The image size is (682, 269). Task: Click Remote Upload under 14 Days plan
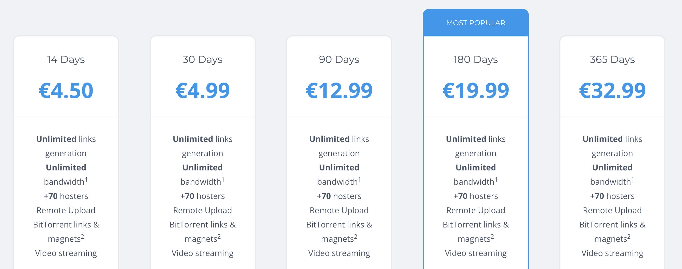66,210
